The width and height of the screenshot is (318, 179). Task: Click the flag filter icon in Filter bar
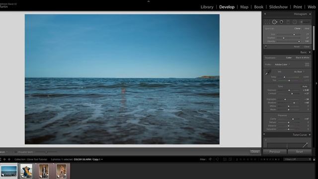210,159
